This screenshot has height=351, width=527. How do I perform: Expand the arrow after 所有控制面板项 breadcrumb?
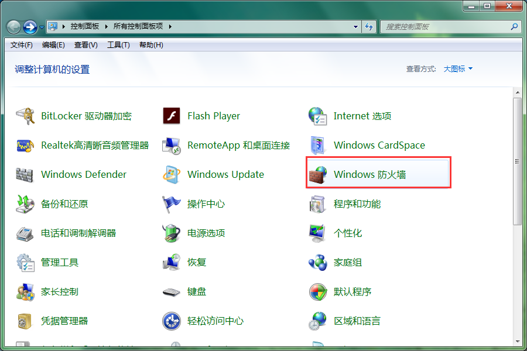(x=170, y=26)
